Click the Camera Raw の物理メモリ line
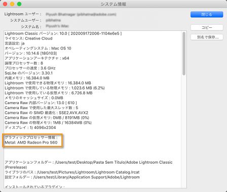 [x=48, y=123]
